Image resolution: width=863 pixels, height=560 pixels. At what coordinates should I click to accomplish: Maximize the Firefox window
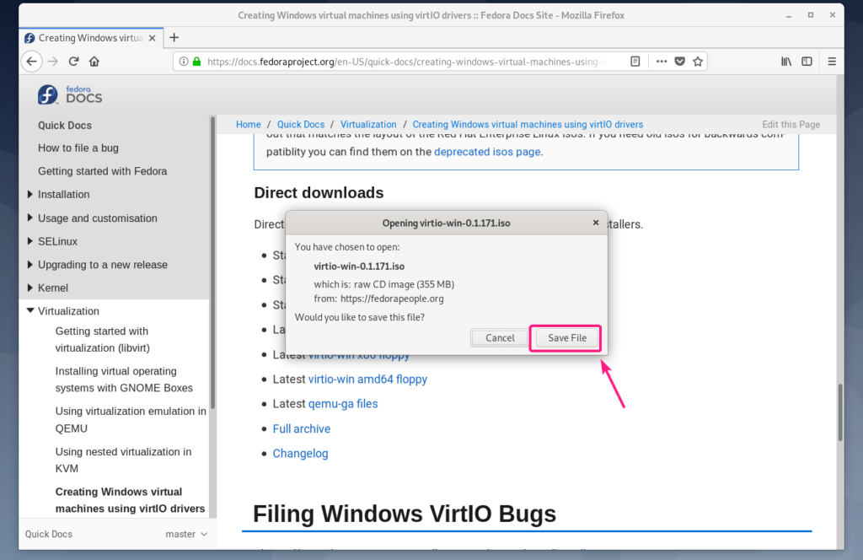click(x=811, y=15)
